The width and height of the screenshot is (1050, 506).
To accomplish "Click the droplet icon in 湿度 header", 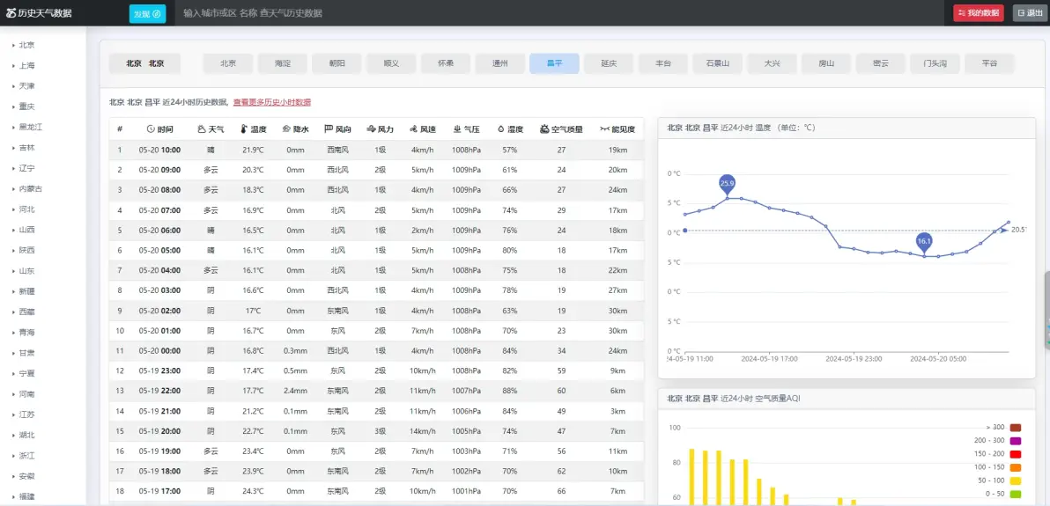I will [501, 129].
